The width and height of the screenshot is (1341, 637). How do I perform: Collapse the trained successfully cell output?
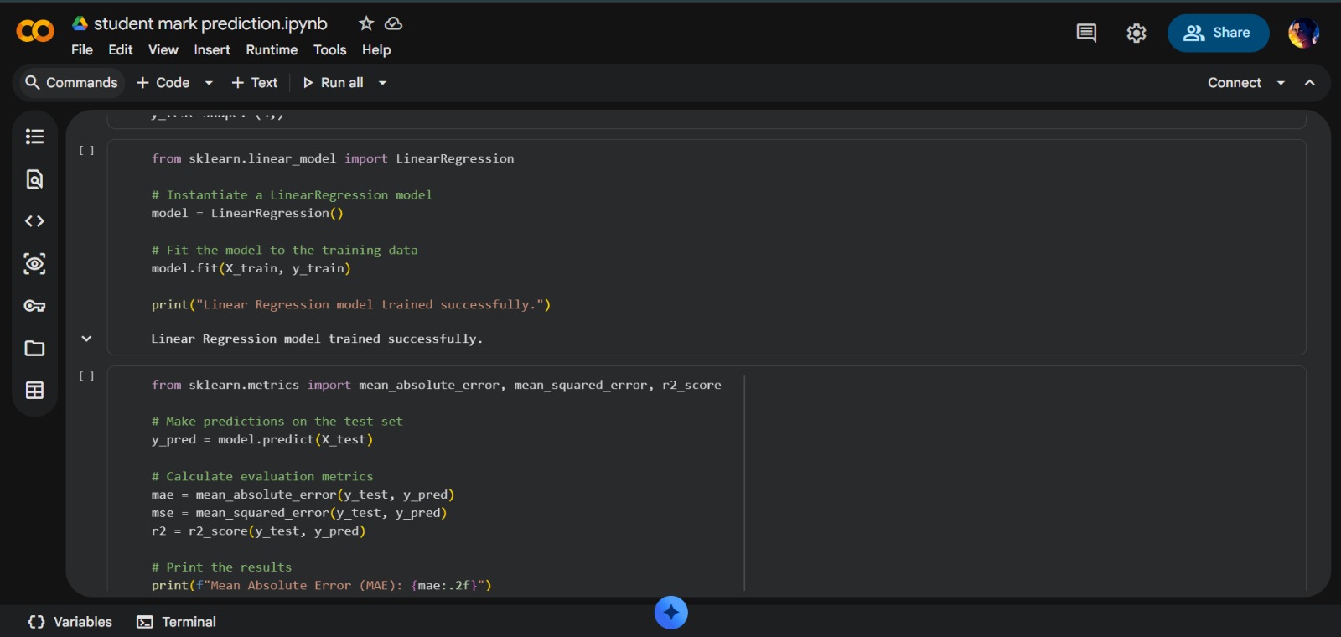click(x=86, y=339)
